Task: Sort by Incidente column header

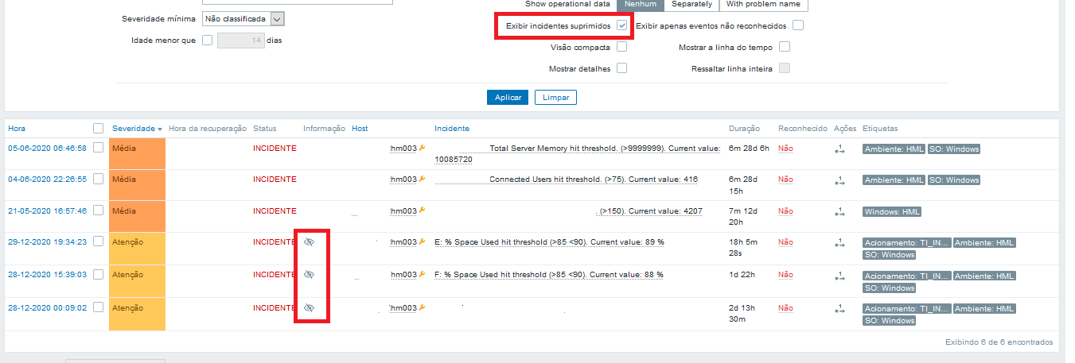Action: point(452,129)
